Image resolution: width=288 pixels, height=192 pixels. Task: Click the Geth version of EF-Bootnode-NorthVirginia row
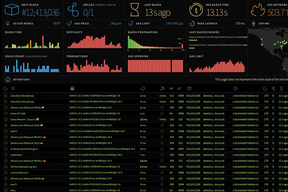click(x=102, y=149)
